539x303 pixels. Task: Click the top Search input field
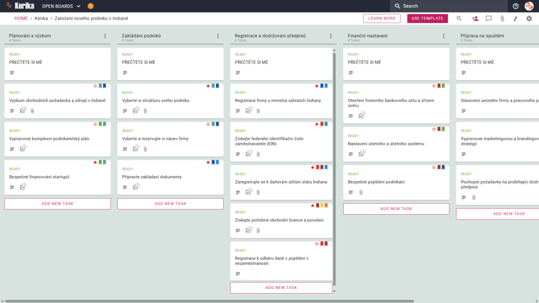[448, 6]
